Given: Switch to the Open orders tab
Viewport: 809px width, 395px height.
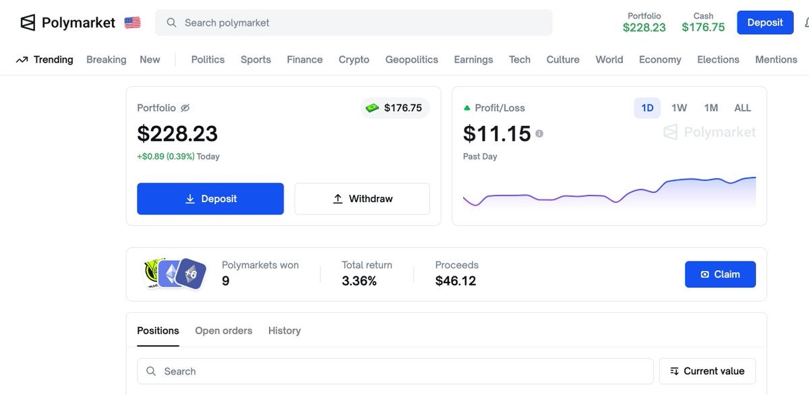Looking at the screenshot, I should pyautogui.click(x=223, y=331).
